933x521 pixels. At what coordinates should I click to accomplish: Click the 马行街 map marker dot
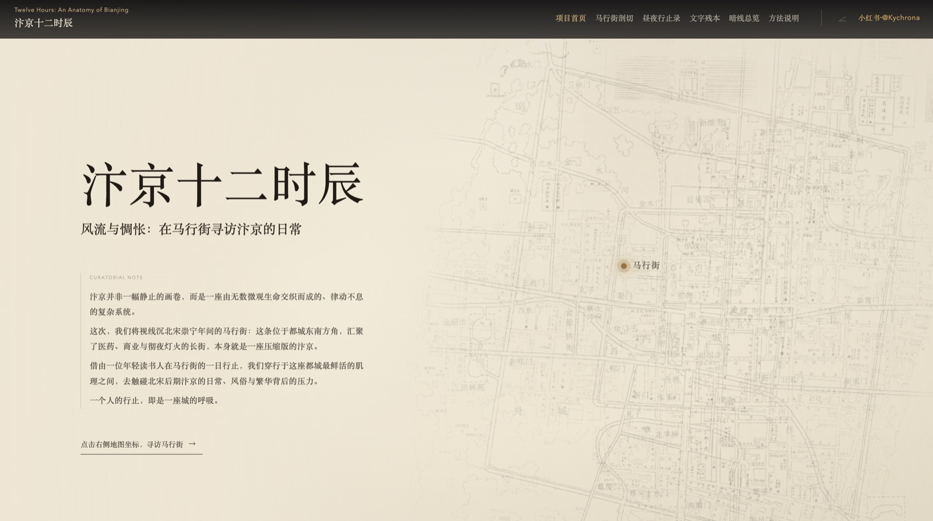(623, 266)
